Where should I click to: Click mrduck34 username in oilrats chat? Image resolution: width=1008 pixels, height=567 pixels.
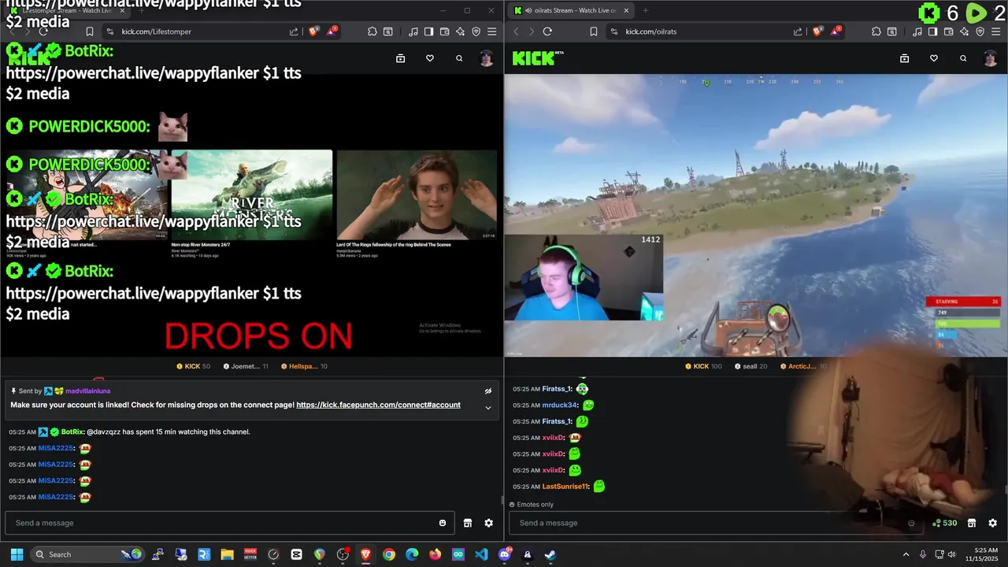pos(559,405)
